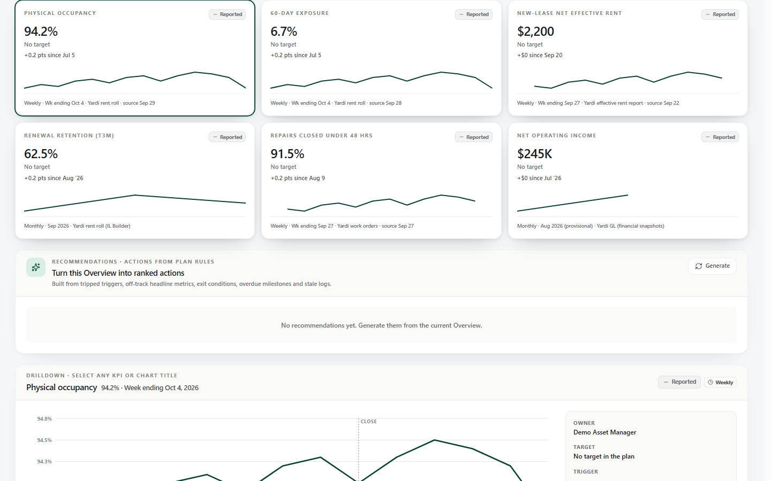Click Reported badge on Net Effective Rent card
Viewport: 771px width, 481px height.
pyautogui.click(x=720, y=14)
